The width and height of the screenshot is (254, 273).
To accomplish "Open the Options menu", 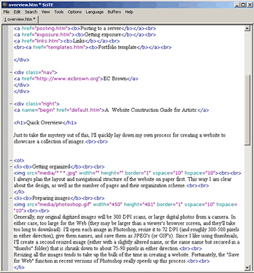I will [74, 12].
